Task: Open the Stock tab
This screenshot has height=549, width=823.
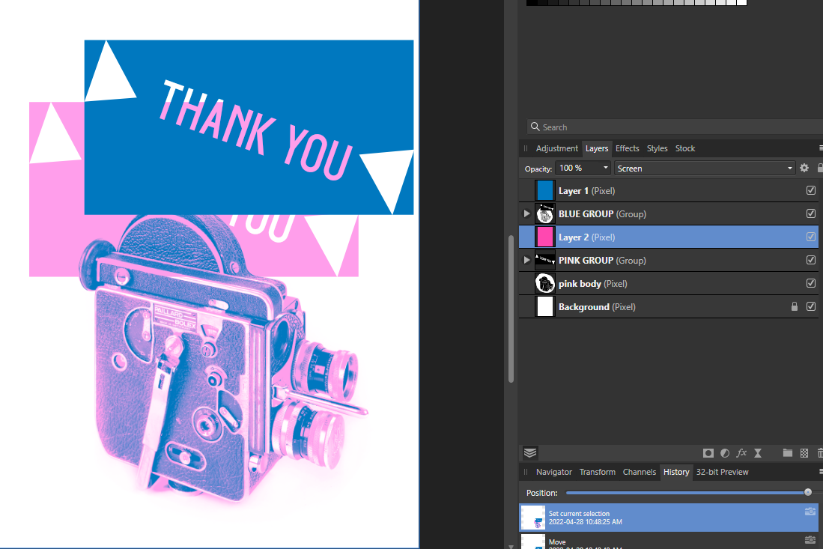Action: (x=685, y=148)
